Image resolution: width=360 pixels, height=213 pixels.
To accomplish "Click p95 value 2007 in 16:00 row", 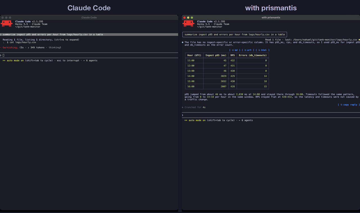I will coord(223,86).
